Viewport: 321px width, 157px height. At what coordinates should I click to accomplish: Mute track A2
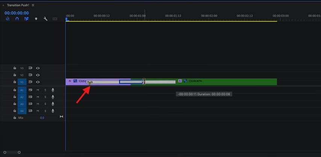pyautogui.click(x=38, y=97)
